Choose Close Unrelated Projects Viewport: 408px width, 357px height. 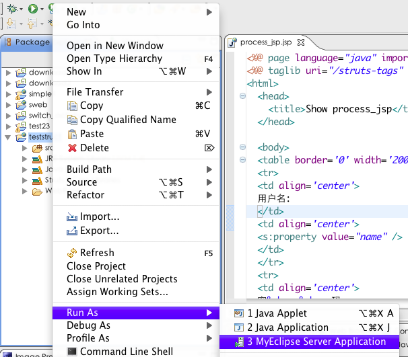(x=122, y=279)
